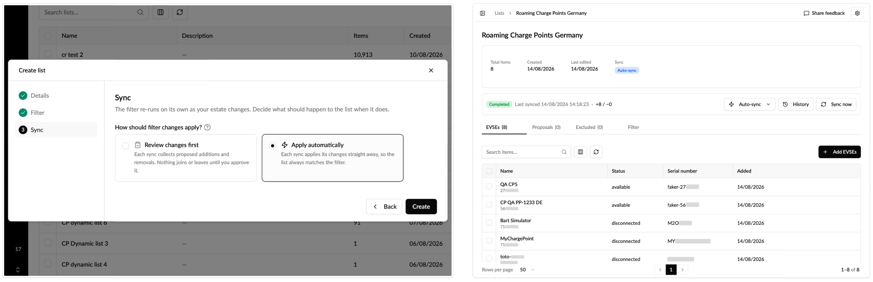Click the refresh icon beside Search lists

pos(180,12)
